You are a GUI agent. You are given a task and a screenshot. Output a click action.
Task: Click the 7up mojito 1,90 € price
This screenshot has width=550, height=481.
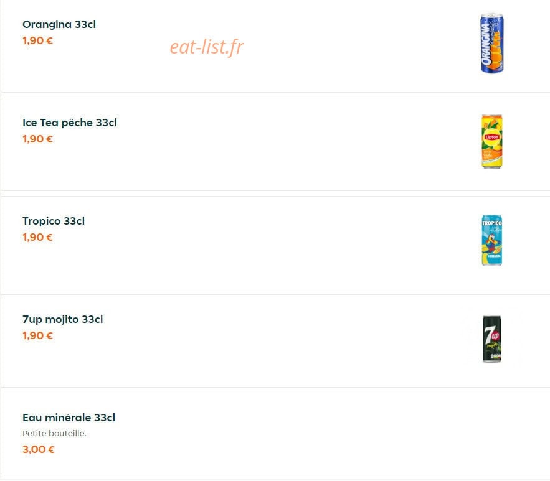click(37, 335)
